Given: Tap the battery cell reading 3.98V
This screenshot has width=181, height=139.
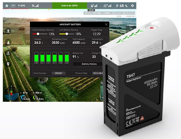Looking at the screenshot, I should pyautogui.click(x=61, y=58).
